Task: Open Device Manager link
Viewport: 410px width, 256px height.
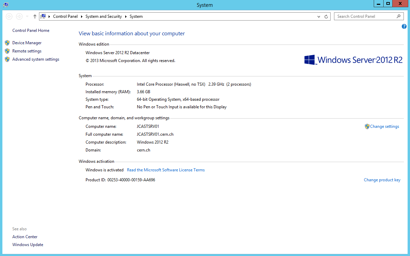Action: pos(27,42)
